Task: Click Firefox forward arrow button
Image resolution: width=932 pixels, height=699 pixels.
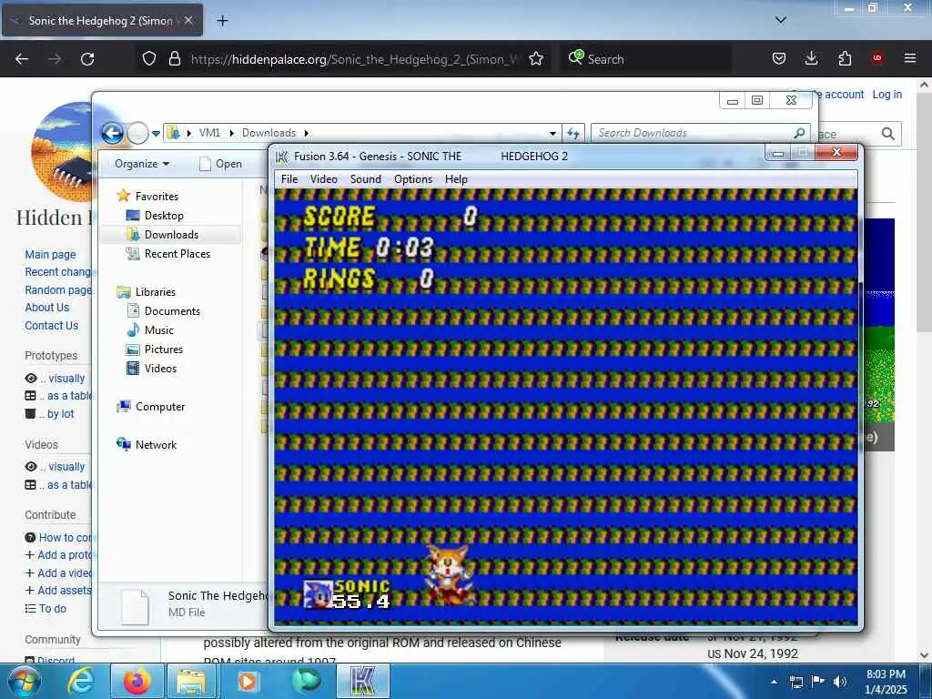Action: click(x=55, y=59)
